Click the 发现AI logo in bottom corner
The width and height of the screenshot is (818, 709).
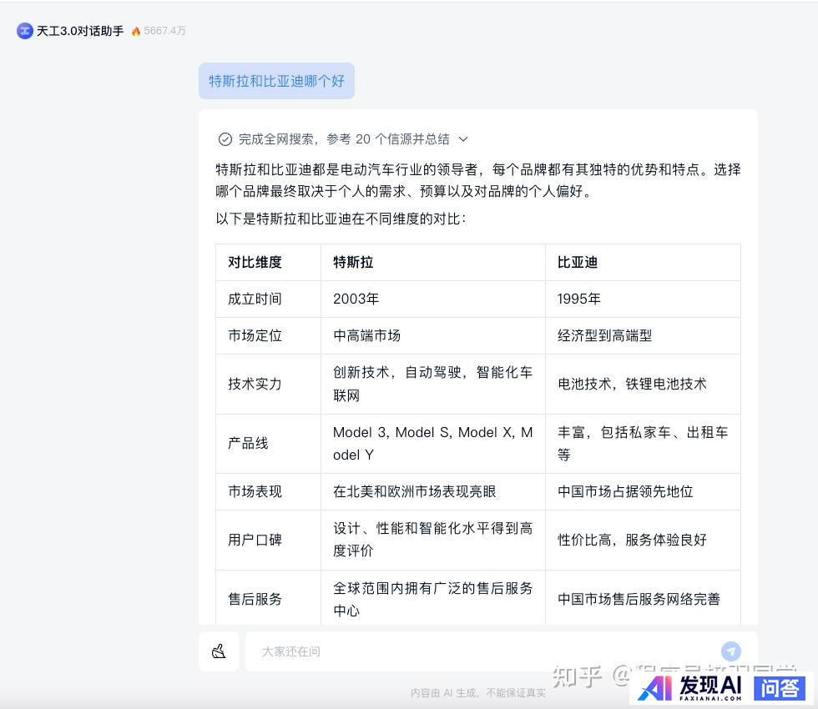[691, 686]
